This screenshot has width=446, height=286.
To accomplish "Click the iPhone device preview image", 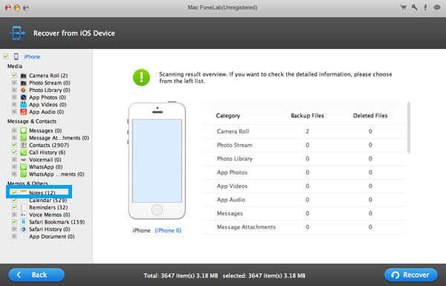I will 157,160.
